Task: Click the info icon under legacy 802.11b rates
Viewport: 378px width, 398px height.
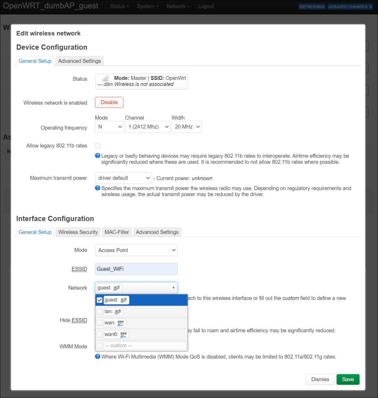Action: (97, 156)
